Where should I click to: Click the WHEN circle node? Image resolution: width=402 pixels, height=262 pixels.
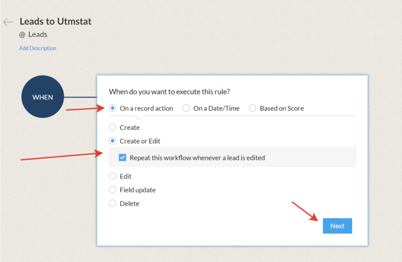(x=43, y=97)
